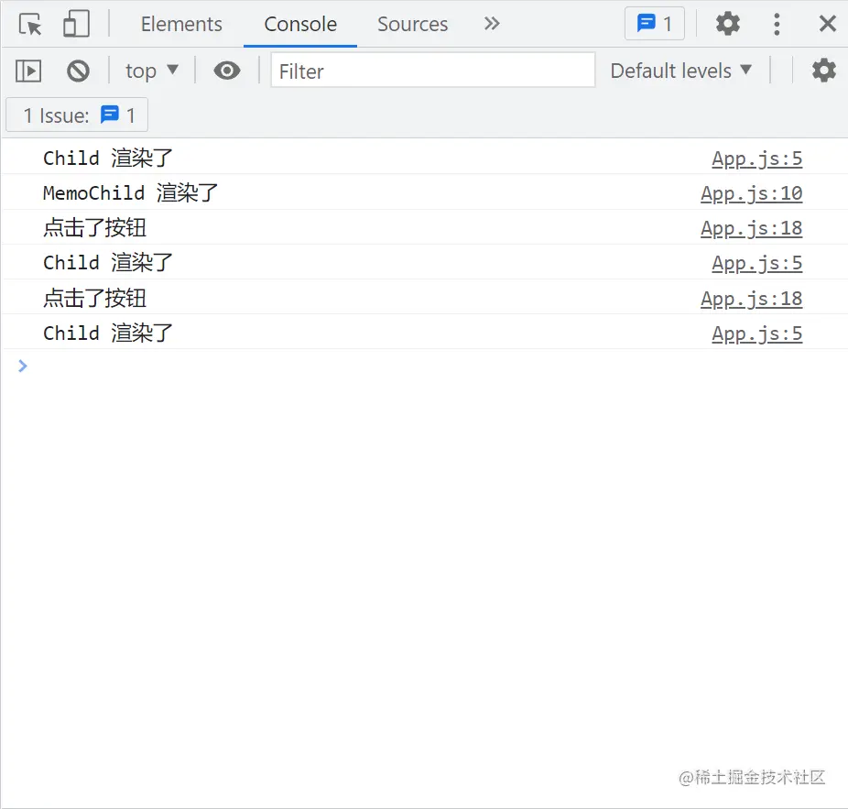Expand the more tabs chevron
Screen dimensions: 848x809
pyautogui.click(x=492, y=24)
